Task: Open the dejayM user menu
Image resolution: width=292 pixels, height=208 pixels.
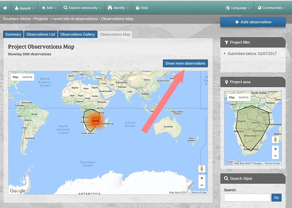Action: coord(25,8)
